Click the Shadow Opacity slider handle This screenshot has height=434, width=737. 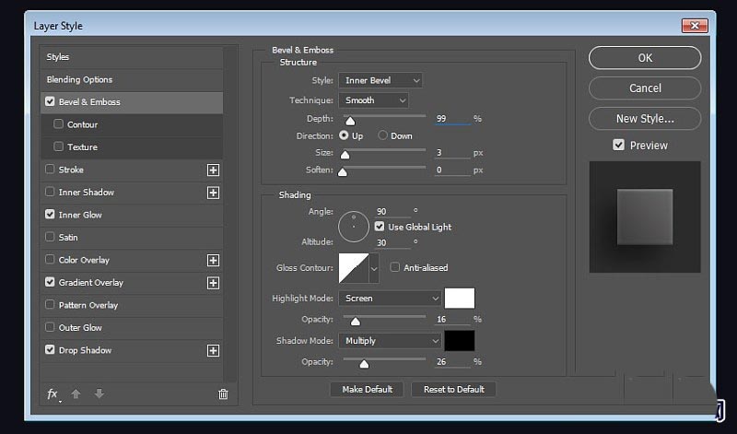pos(364,364)
